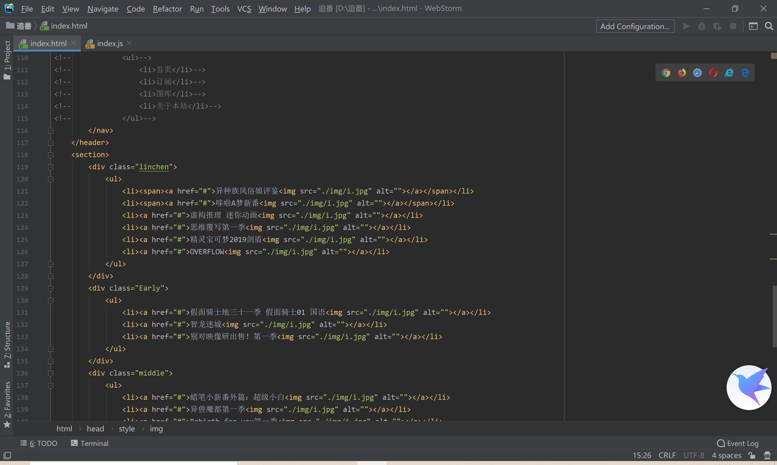This screenshot has height=465, width=777.
Task: Collapse the div linchen fold at line 119
Action: 50,167
